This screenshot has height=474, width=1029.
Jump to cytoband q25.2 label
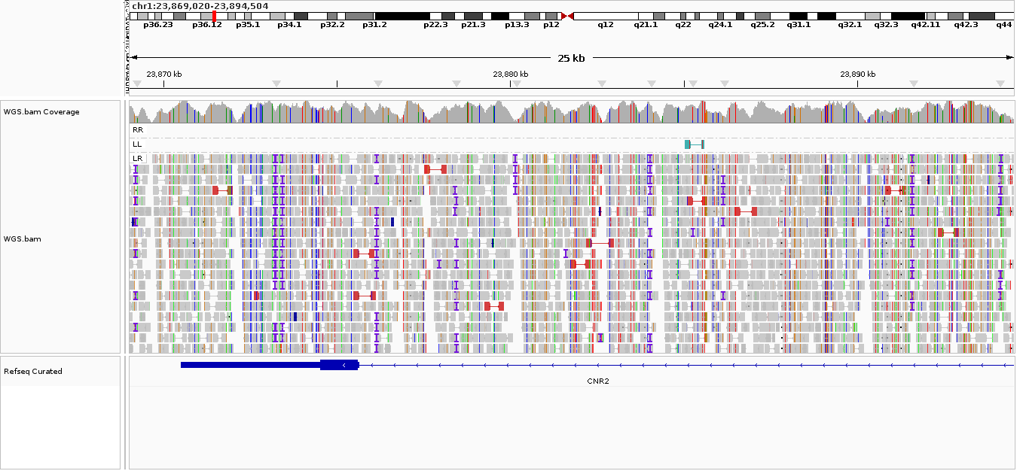(x=762, y=25)
